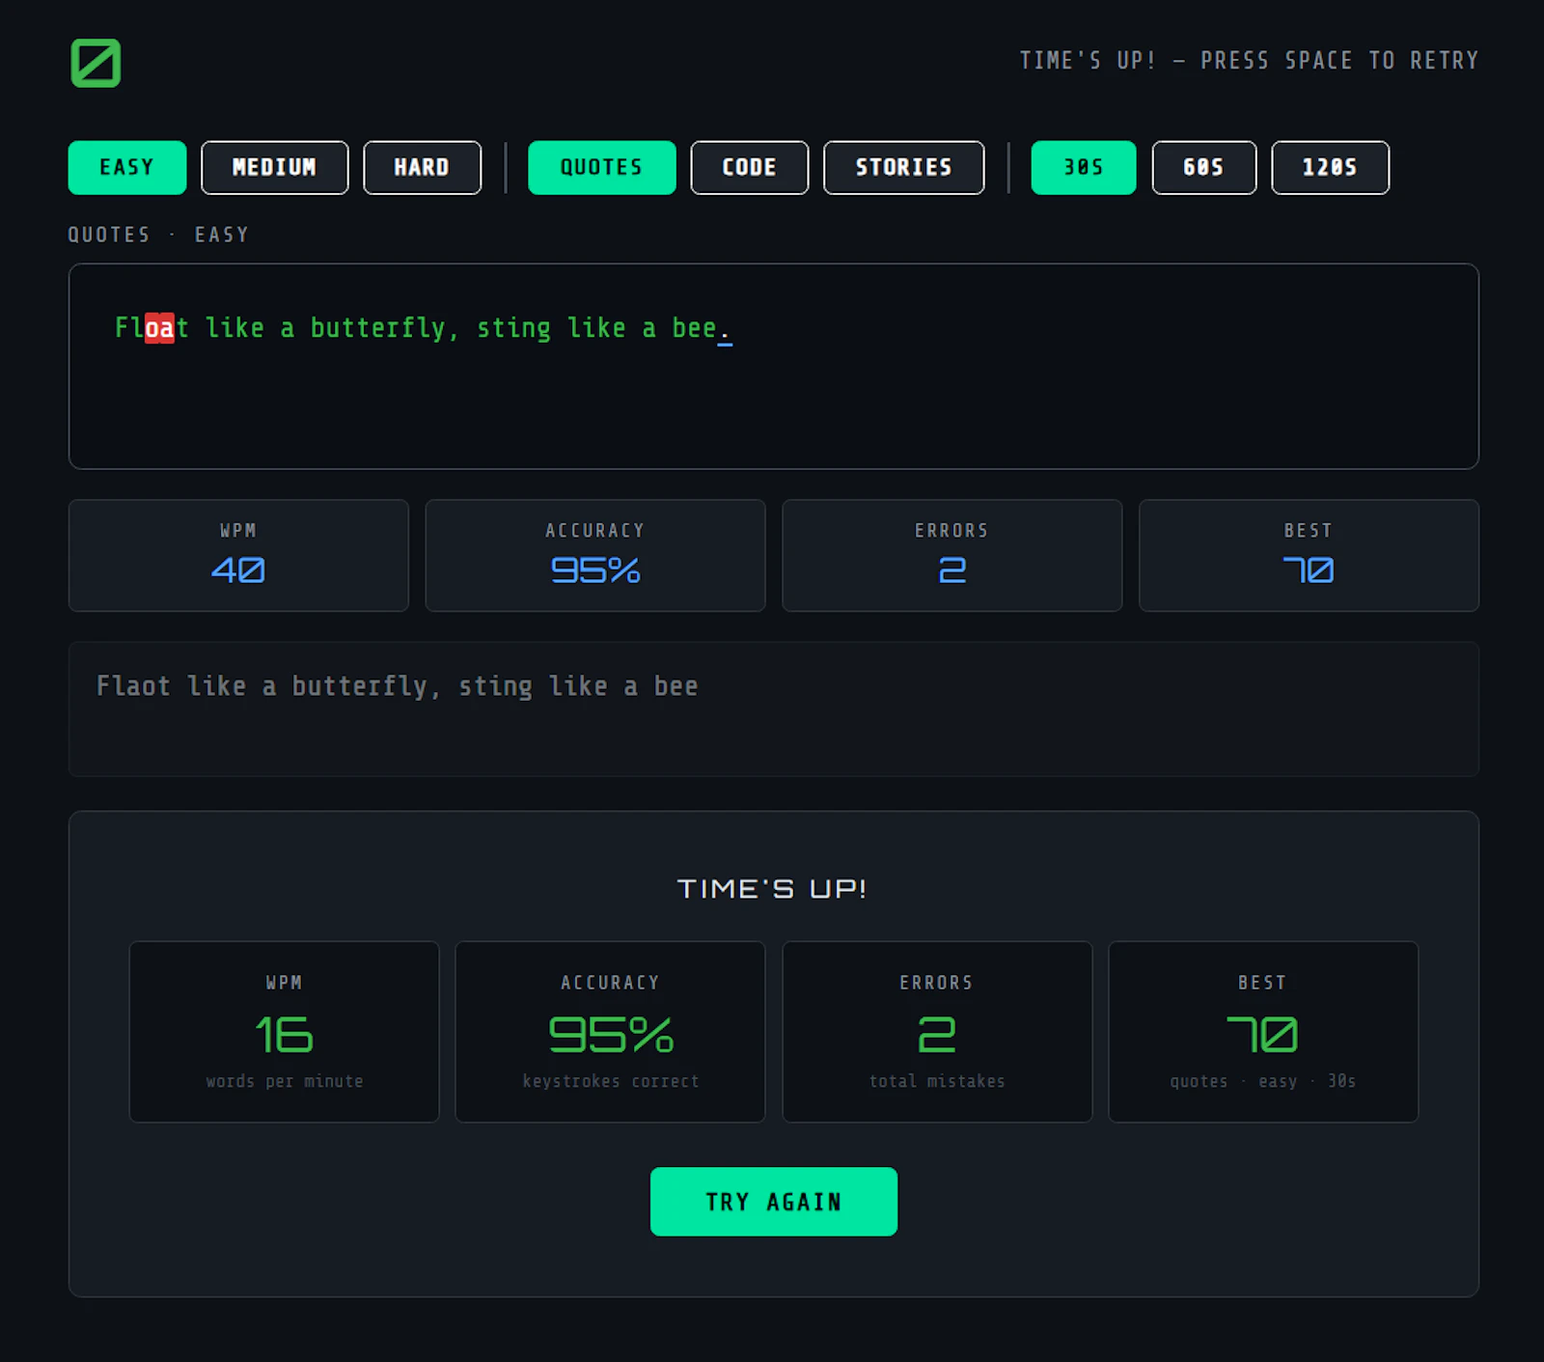Switch text category to Code

pyautogui.click(x=750, y=168)
